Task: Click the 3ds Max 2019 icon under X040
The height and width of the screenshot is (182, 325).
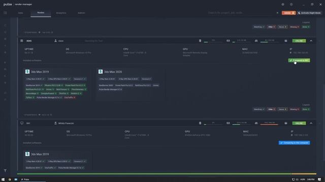Action: coord(27,72)
